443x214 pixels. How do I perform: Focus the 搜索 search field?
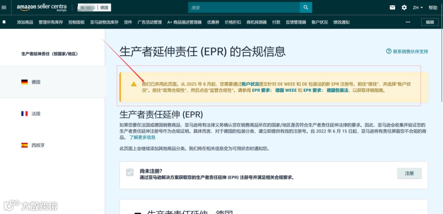(x=244, y=8)
